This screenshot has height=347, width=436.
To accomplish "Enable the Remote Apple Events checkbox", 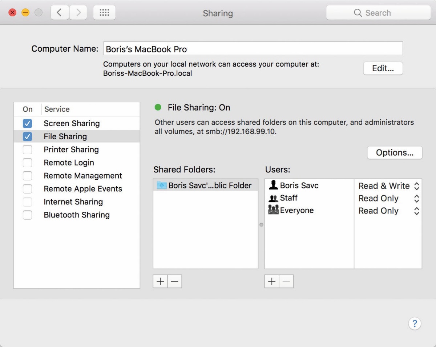I will [x=27, y=189].
